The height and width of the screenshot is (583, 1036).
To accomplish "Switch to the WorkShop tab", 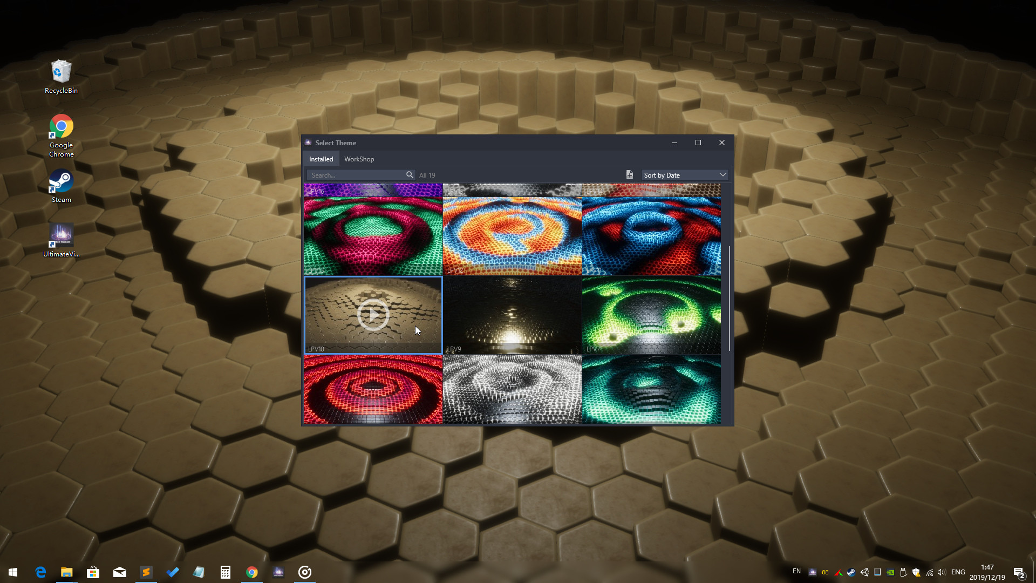I will [359, 159].
